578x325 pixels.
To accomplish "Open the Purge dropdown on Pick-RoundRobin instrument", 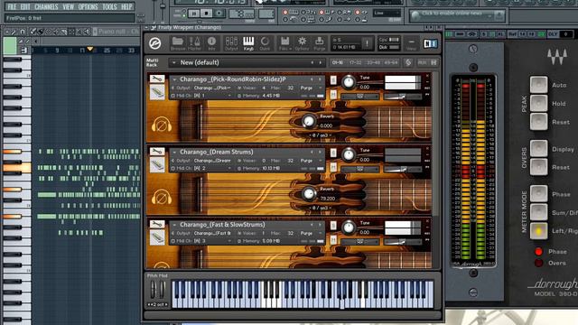I will (x=311, y=88).
